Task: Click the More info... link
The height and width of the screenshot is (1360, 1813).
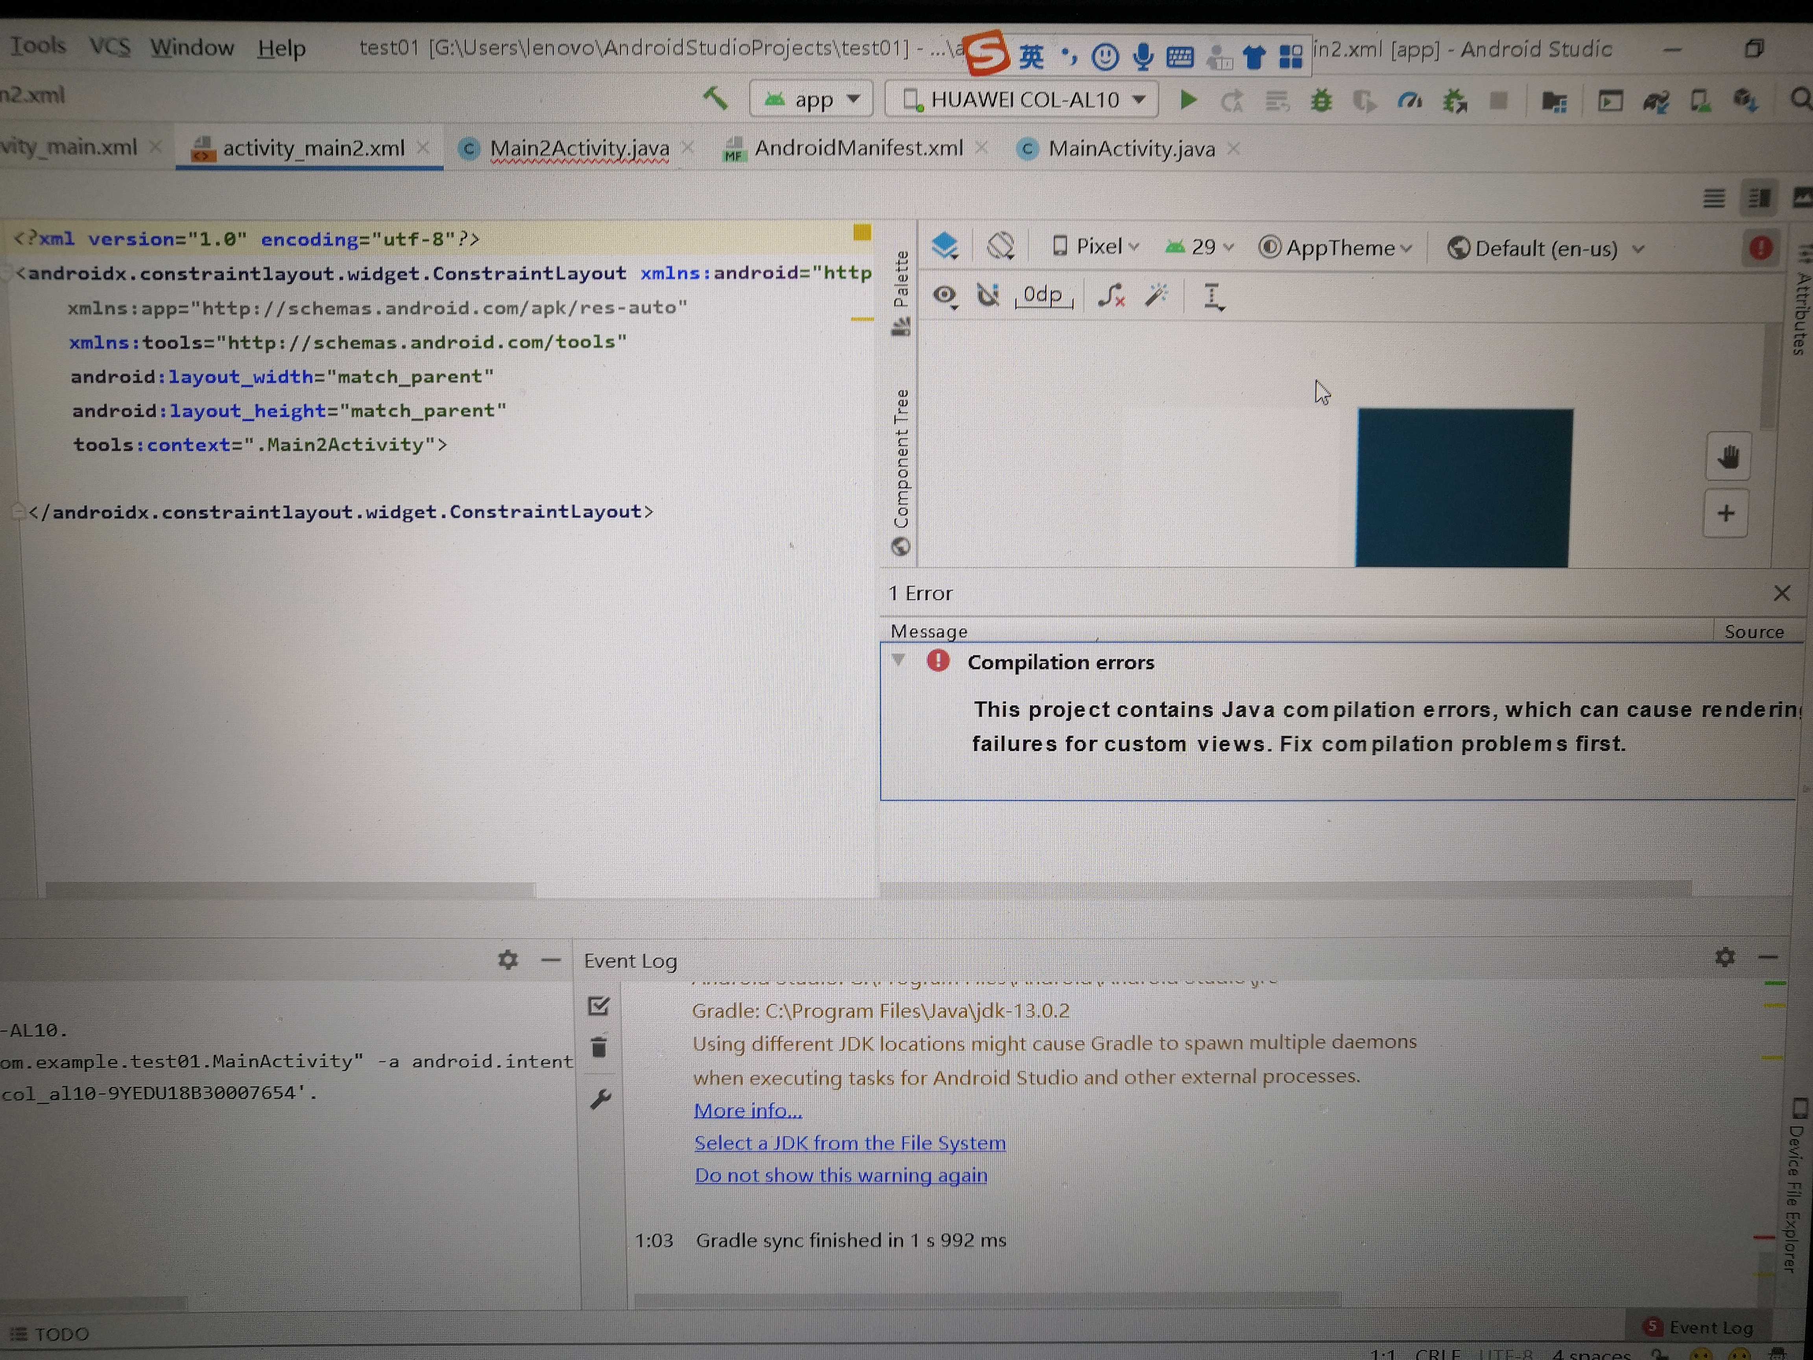Action: click(748, 1110)
